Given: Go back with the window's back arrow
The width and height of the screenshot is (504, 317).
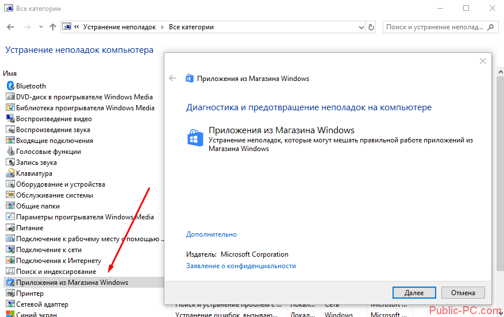Looking at the screenshot, I should pos(10,27).
